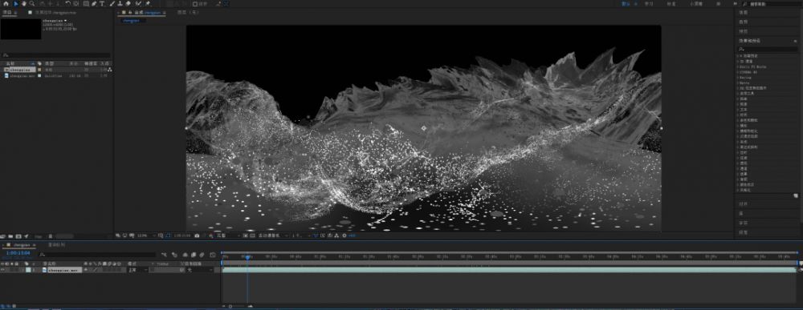Click the Graph Editor icon in timeline
This screenshot has height=310, width=803.
point(213,255)
